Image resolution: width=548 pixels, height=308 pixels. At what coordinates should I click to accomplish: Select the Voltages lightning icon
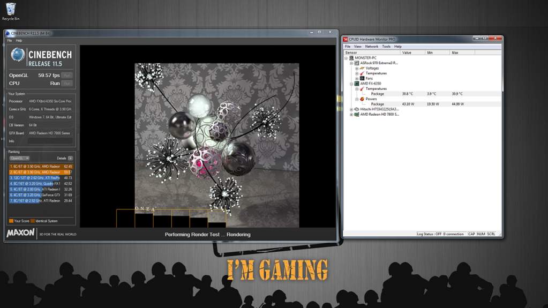(362, 68)
